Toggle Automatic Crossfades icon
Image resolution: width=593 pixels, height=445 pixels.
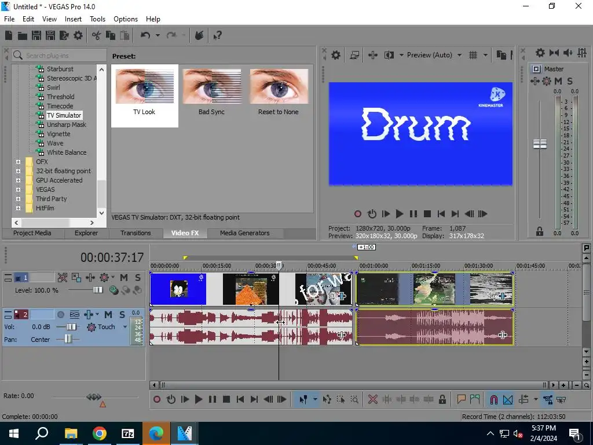pos(508,399)
